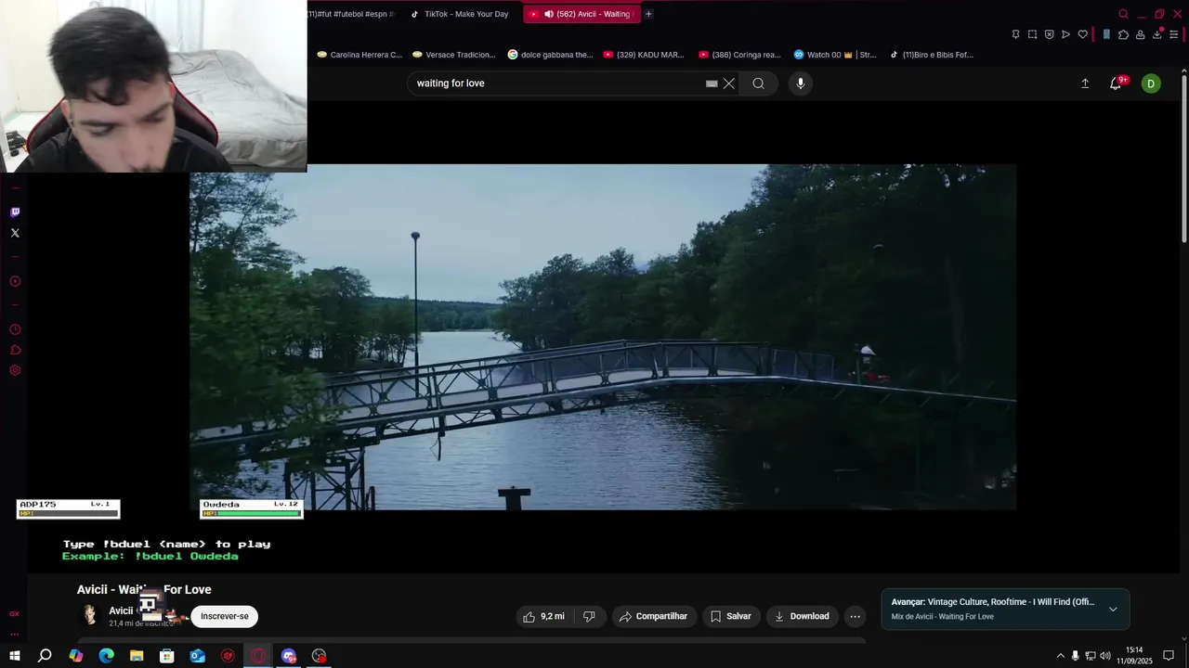Select the Avicii - Waiting tab
Viewport: 1189px width, 668px height.
tap(582, 14)
